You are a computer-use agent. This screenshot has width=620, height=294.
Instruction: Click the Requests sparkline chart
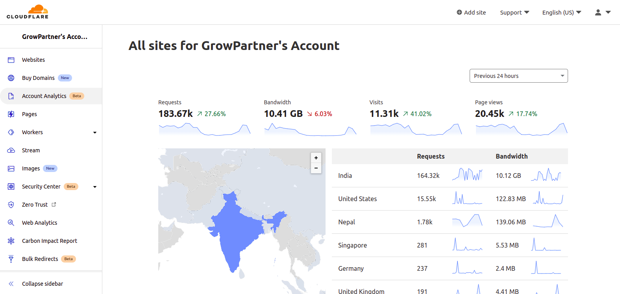(205, 129)
